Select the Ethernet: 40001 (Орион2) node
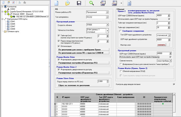The image size is (181, 117). pos(23,14)
